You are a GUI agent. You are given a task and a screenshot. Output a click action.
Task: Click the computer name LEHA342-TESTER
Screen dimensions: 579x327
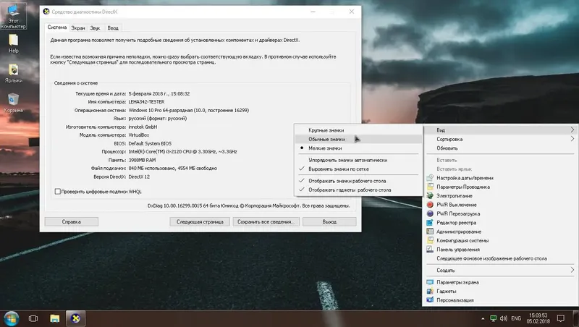(146, 101)
